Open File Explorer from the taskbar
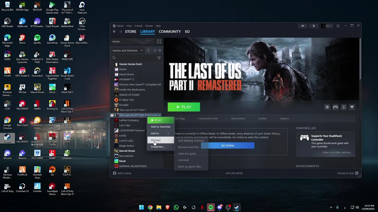Viewport: 378px width, 212px height. [159, 207]
